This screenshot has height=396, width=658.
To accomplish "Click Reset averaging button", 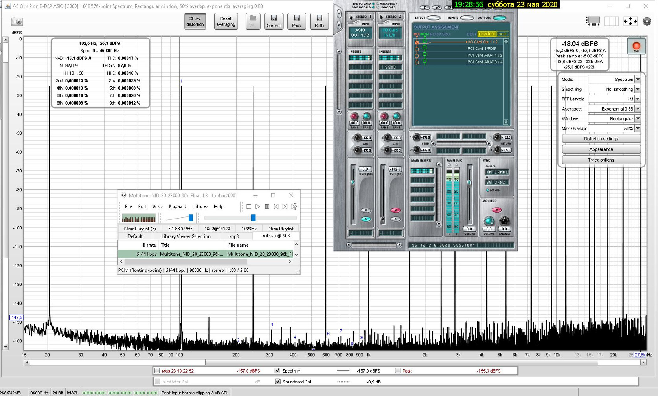I will 226,21.
